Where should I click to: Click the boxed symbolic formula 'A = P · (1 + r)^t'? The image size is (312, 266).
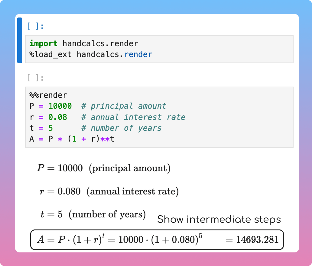72,240
